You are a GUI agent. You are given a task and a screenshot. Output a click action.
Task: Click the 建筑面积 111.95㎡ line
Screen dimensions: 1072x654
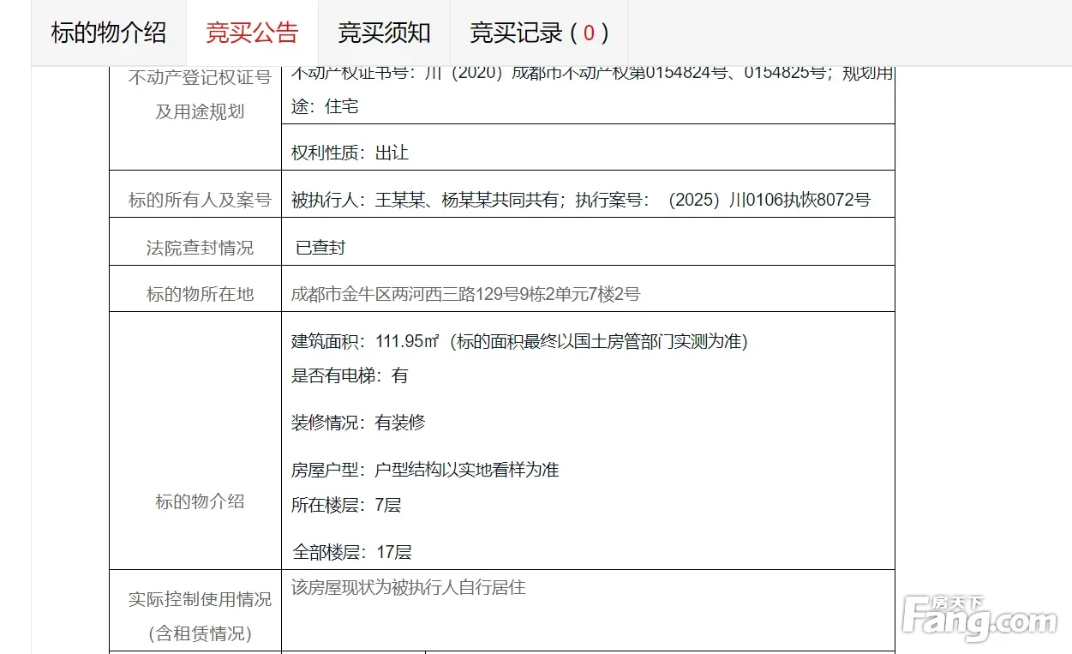pyautogui.click(x=519, y=341)
